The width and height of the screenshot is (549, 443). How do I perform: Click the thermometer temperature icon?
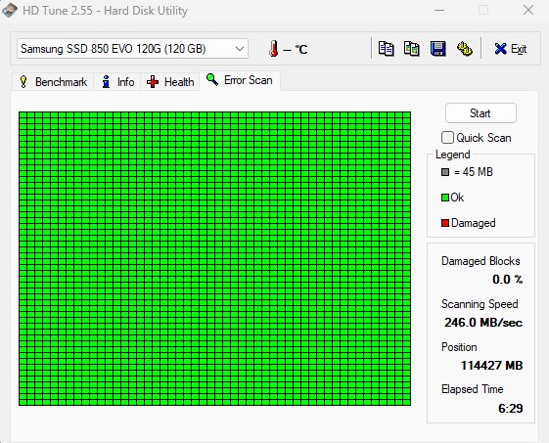click(274, 49)
